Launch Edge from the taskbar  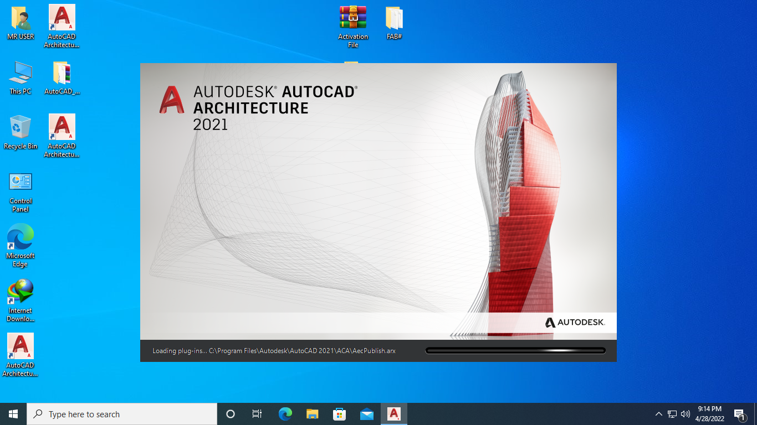(285, 414)
